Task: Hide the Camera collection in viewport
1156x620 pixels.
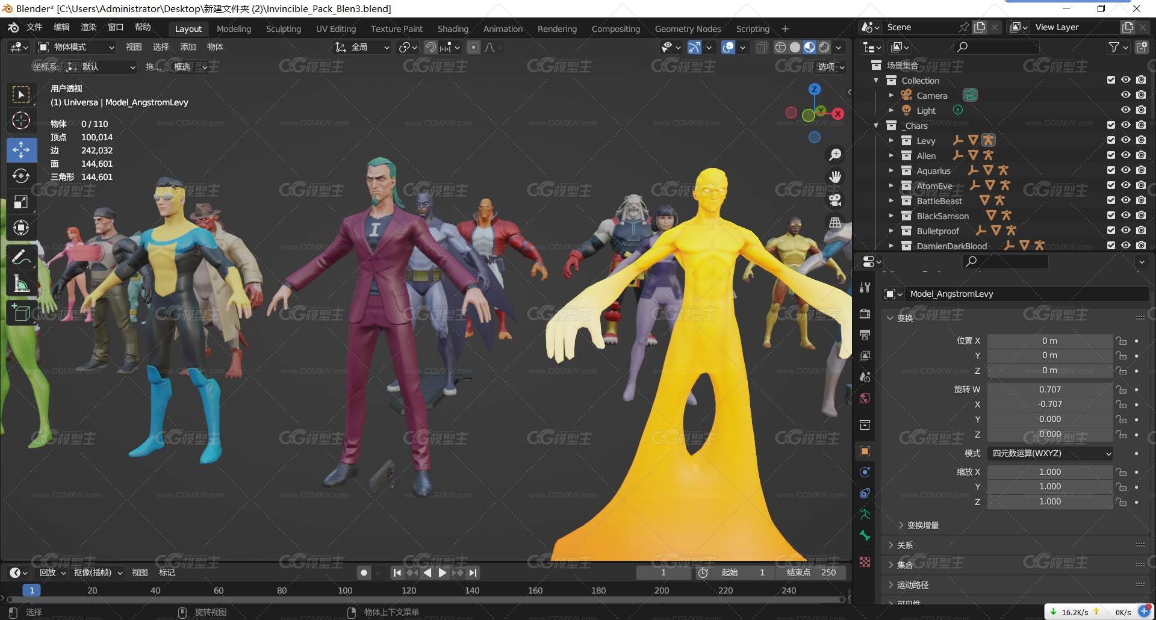Action: 1125,95
